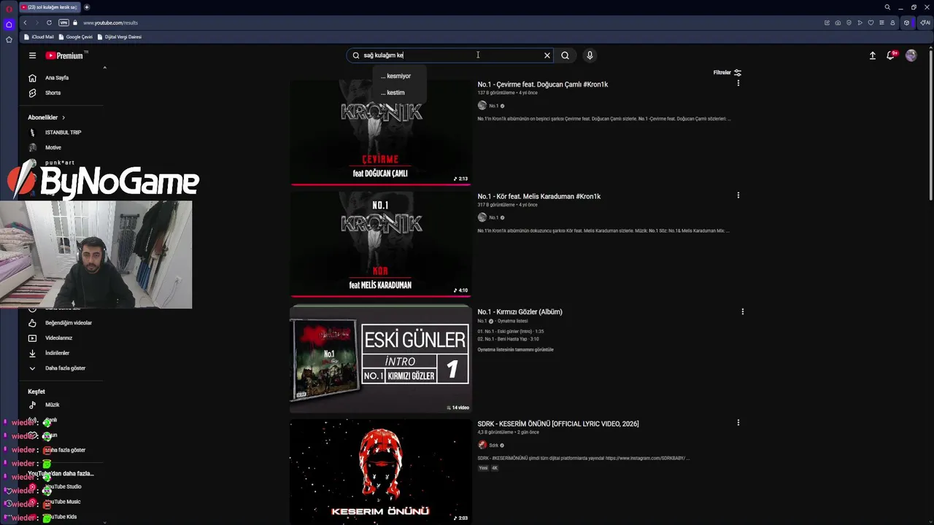Open the Opera snapshot camera icon
The width and height of the screenshot is (934, 525).
point(838,23)
